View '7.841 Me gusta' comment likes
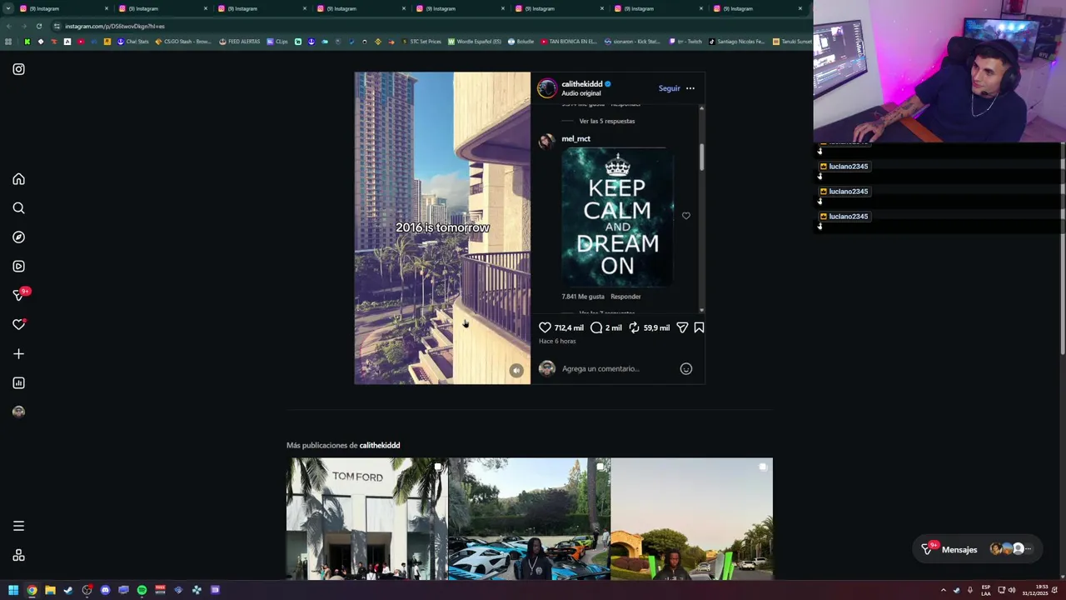This screenshot has width=1066, height=600. [x=583, y=297]
